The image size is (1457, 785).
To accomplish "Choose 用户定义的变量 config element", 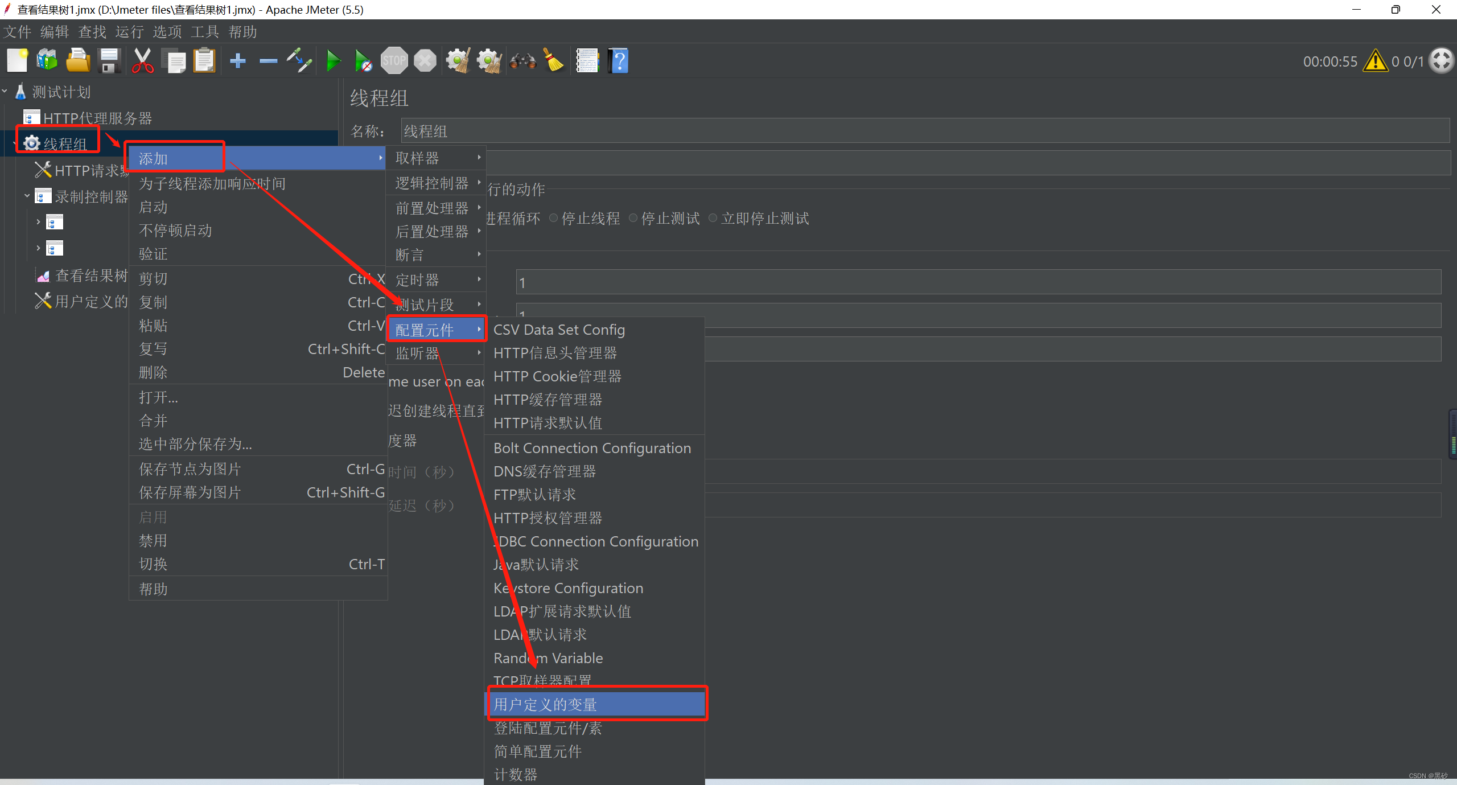I will [x=595, y=704].
